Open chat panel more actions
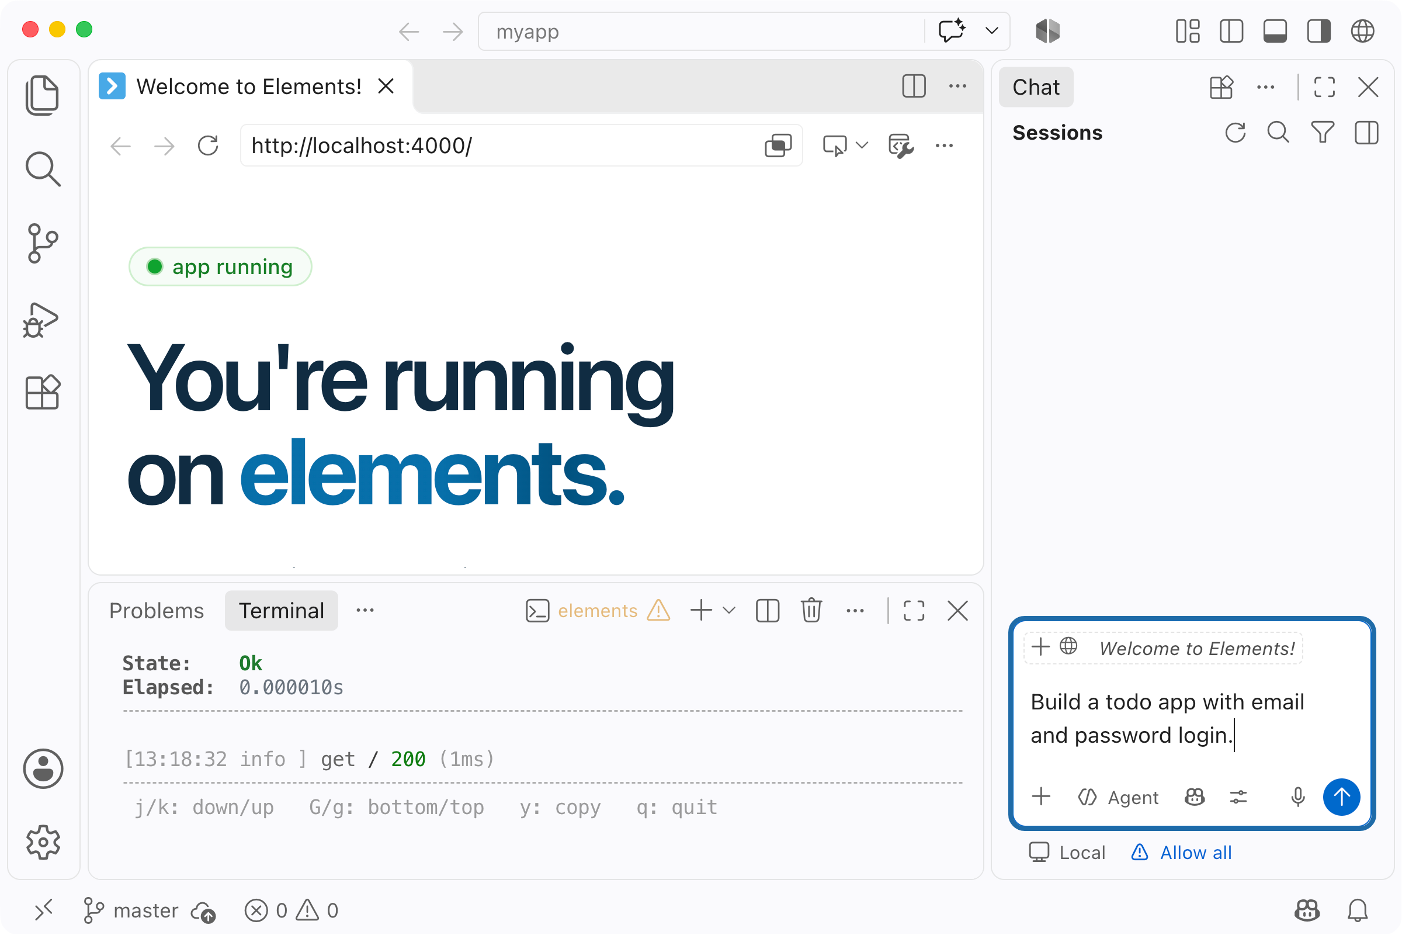 point(1265,87)
